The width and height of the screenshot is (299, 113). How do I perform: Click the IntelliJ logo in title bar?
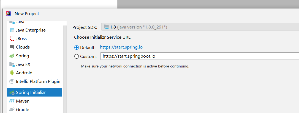[9, 13]
